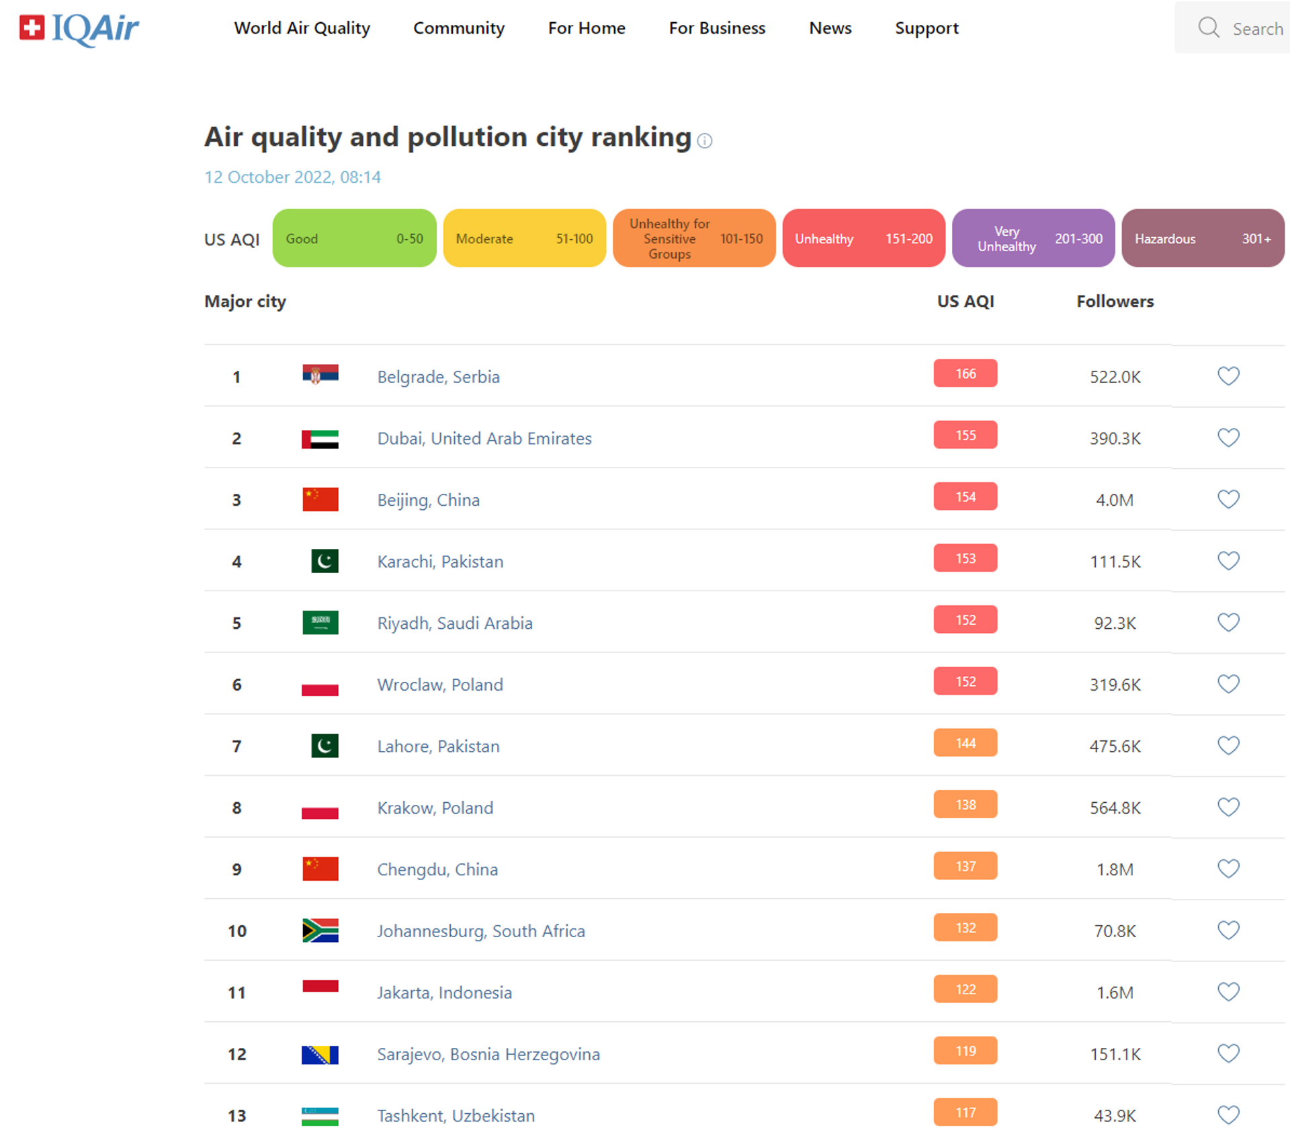Click Pakistan flag beside Lahore
This screenshot has width=1290, height=1130.
pyautogui.click(x=325, y=746)
